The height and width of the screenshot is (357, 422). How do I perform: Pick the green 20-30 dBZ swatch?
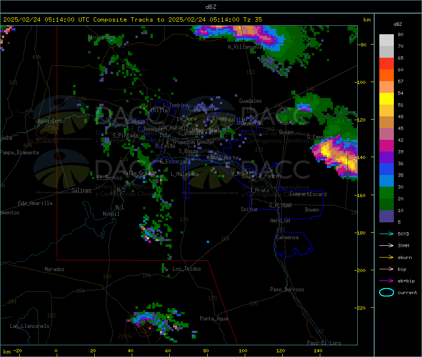386,192
